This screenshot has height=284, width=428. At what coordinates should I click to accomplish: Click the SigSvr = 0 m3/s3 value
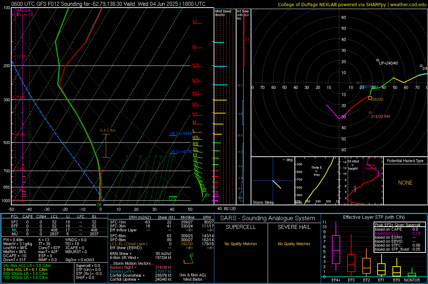80,260
